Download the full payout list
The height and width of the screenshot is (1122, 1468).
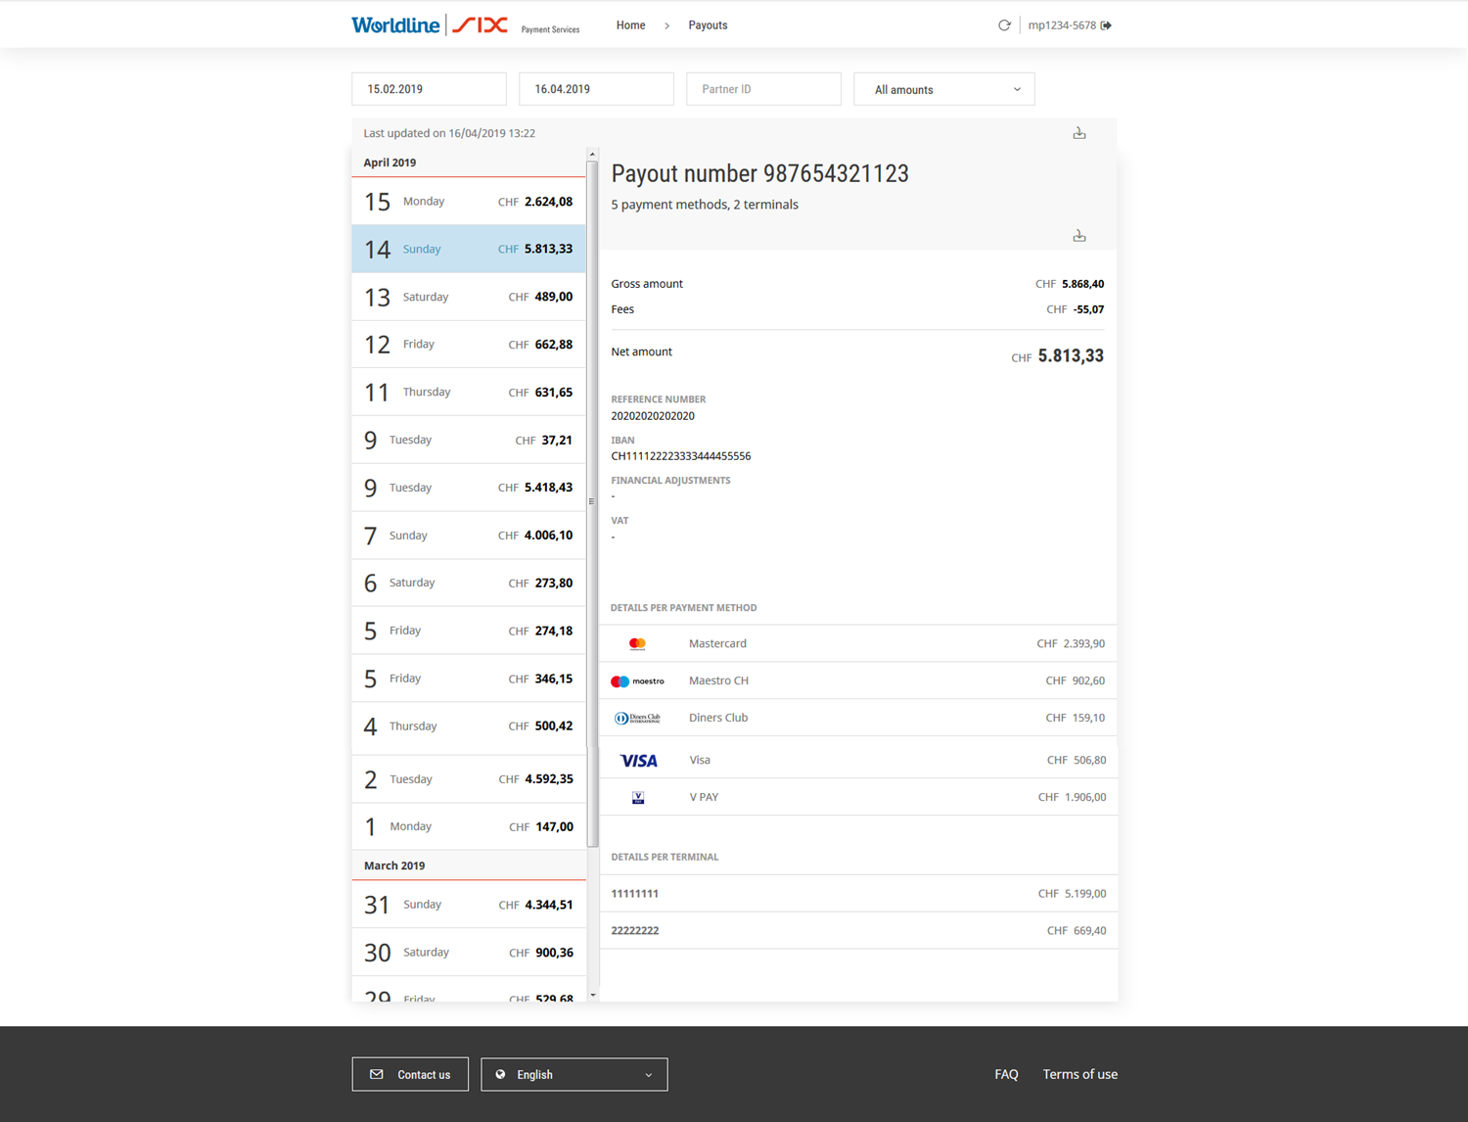point(1079,132)
